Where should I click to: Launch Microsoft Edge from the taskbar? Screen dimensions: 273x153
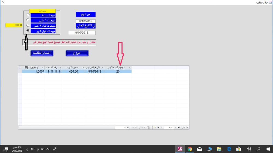[x=229, y=149]
